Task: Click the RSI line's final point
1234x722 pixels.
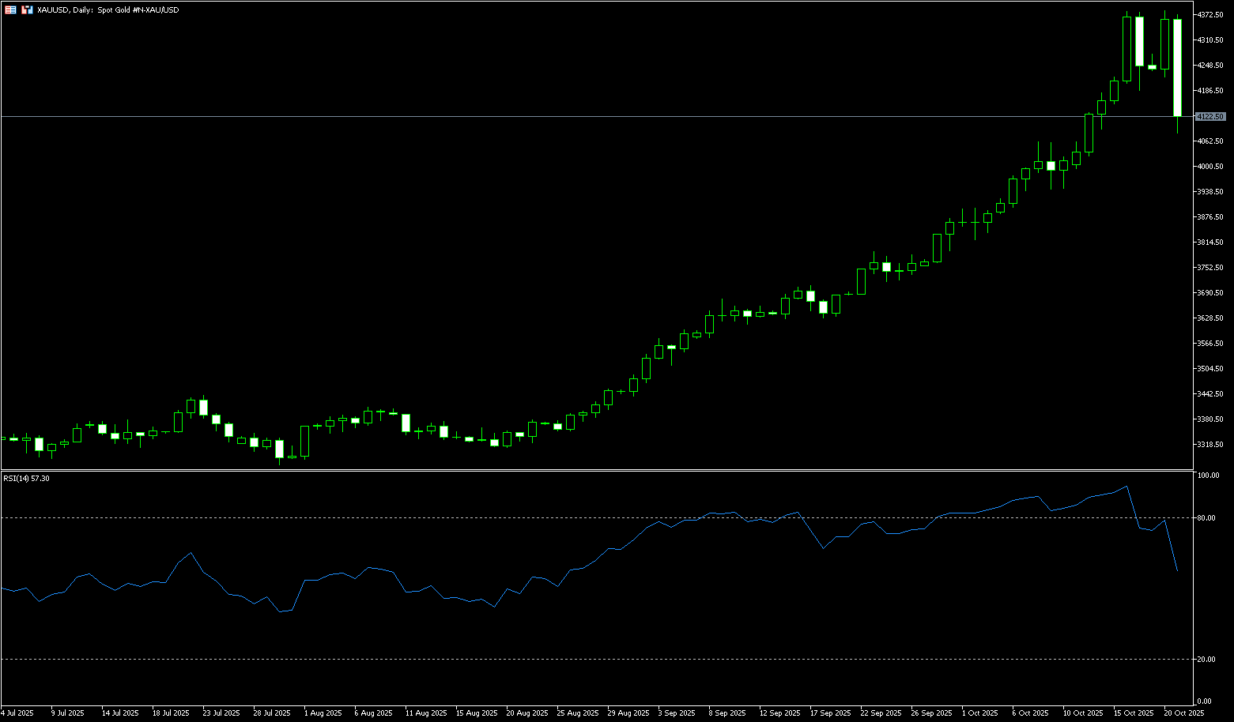Action: tap(1177, 570)
